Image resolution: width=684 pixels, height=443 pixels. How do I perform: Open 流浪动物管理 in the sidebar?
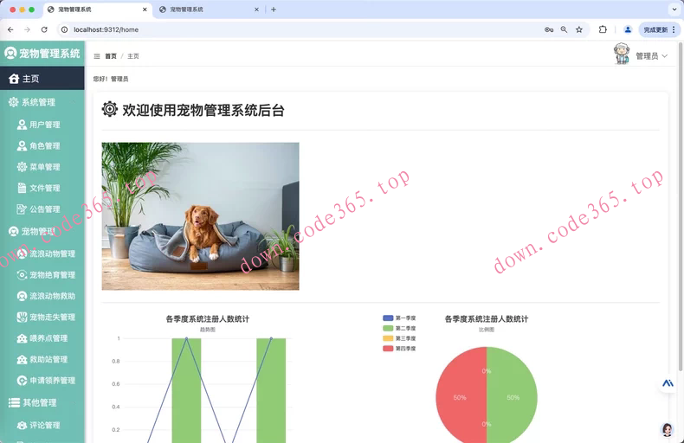tap(42, 254)
